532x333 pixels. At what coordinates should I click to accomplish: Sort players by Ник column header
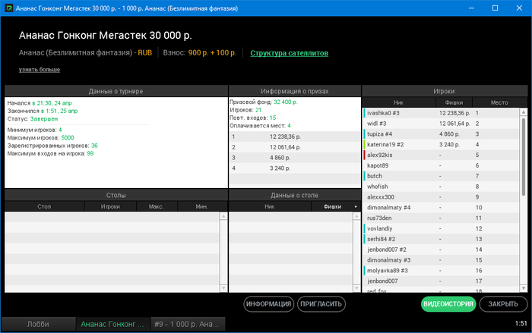399,102
